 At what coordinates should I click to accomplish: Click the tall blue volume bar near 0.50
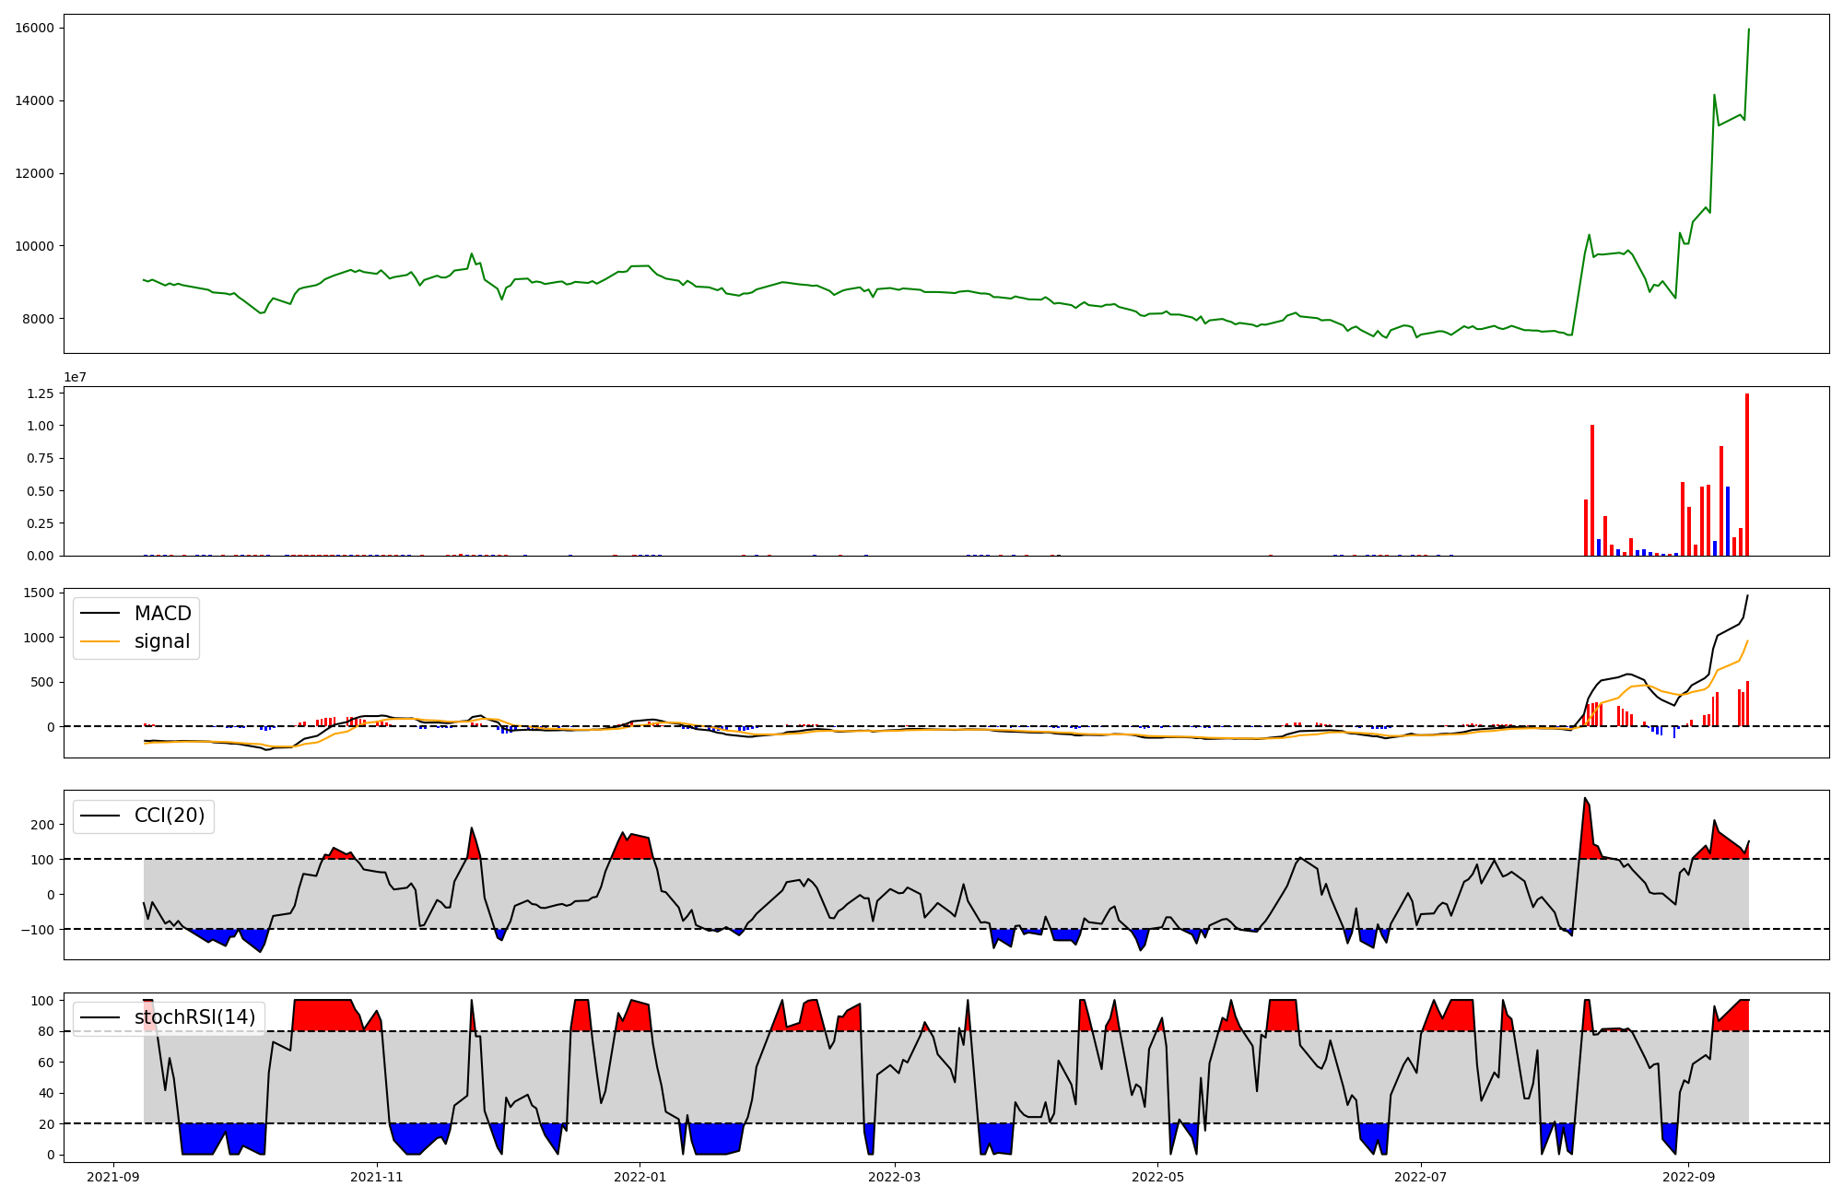click(x=1728, y=521)
